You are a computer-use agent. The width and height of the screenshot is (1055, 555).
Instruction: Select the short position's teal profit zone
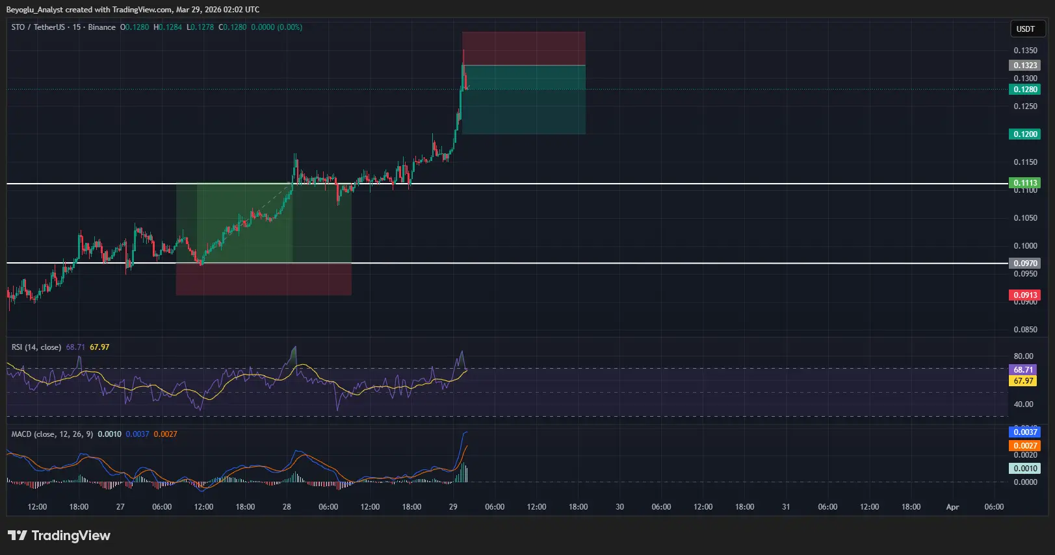click(x=524, y=100)
